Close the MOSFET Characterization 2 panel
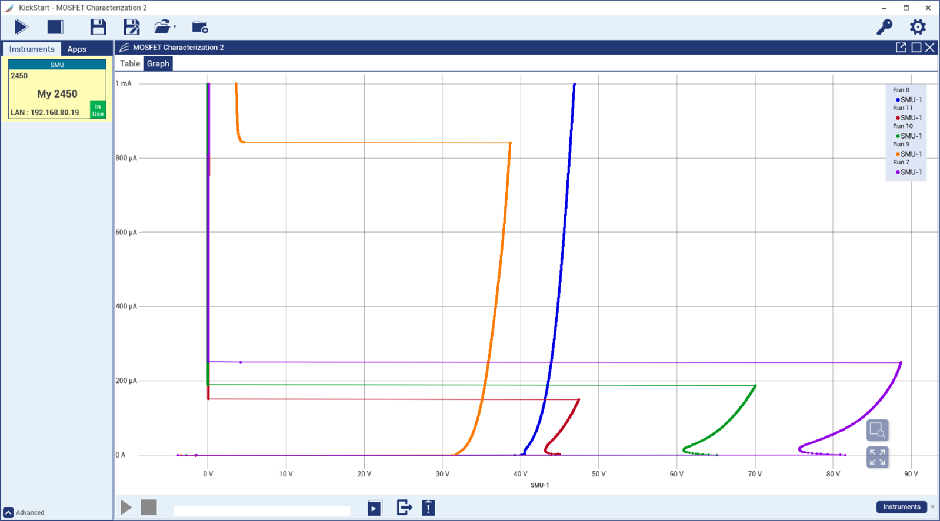This screenshot has width=940, height=521. 929,48
